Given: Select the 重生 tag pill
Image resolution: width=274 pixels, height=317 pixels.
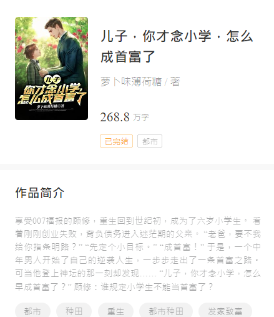Looking at the screenshot, I should point(115,311).
